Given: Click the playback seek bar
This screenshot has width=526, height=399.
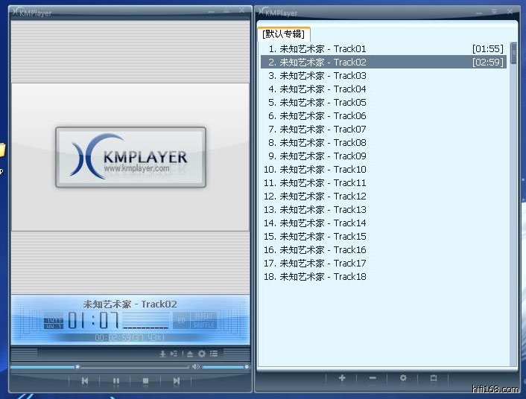Looking at the screenshot, I should tap(134, 367).
